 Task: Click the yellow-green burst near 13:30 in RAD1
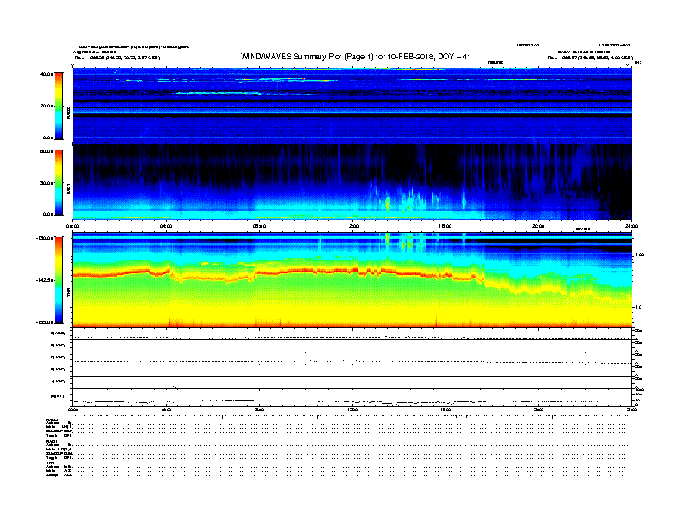click(388, 203)
